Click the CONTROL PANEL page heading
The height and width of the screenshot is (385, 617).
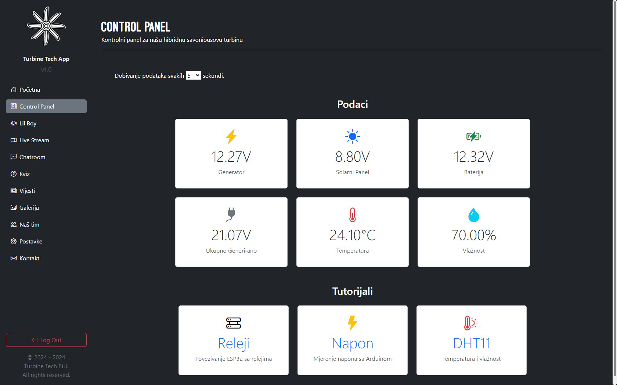tap(136, 27)
